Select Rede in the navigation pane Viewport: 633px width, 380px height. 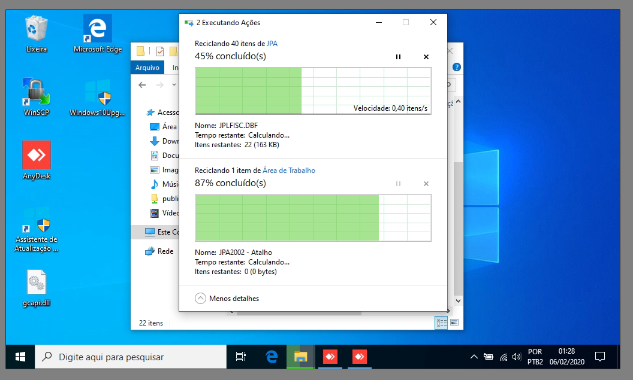click(x=165, y=251)
